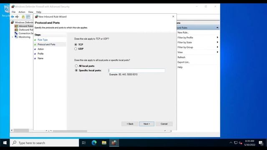The width and height of the screenshot is (267, 150).
Task: Open the Help menu in menu bar
Action: (39, 12)
